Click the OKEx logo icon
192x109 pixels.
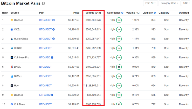coord(12,29)
